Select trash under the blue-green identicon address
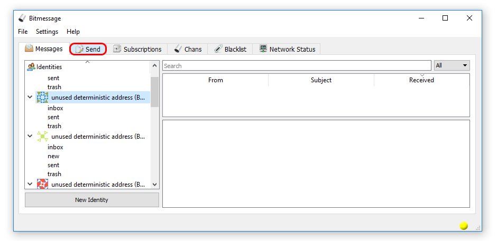The image size is (497, 241). click(54, 126)
